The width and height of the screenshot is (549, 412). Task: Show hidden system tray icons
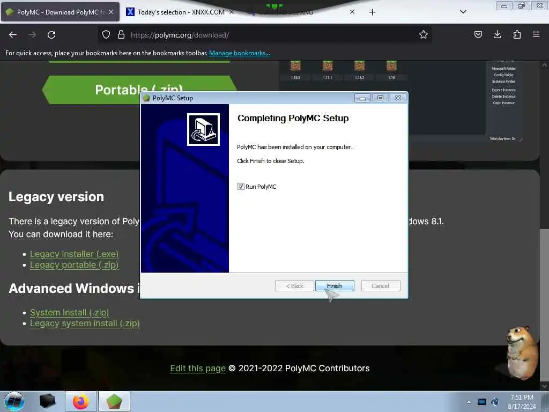tap(469, 402)
